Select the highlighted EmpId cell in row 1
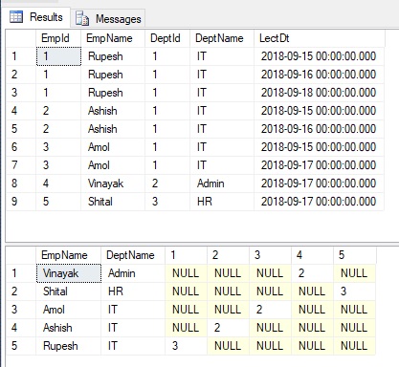Image resolution: width=399 pixels, height=367 pixels. (x=58, y=56)
